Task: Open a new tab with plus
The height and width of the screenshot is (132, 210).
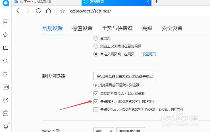Action: (156, 2)
